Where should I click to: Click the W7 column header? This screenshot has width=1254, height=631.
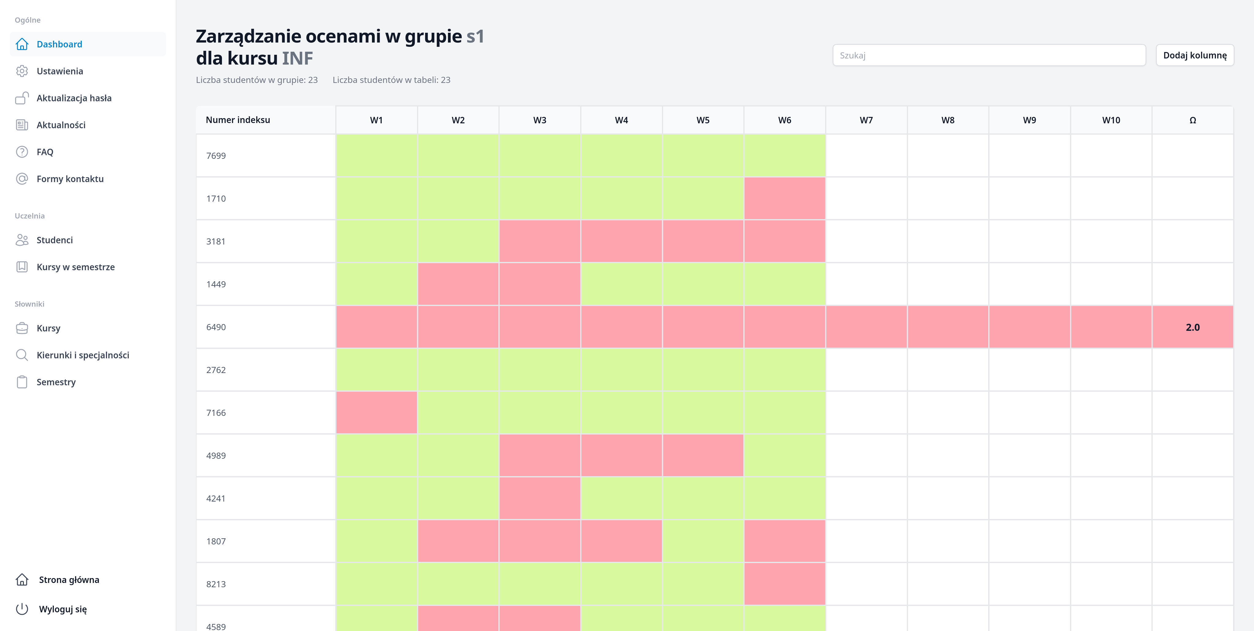pos(866,120)
